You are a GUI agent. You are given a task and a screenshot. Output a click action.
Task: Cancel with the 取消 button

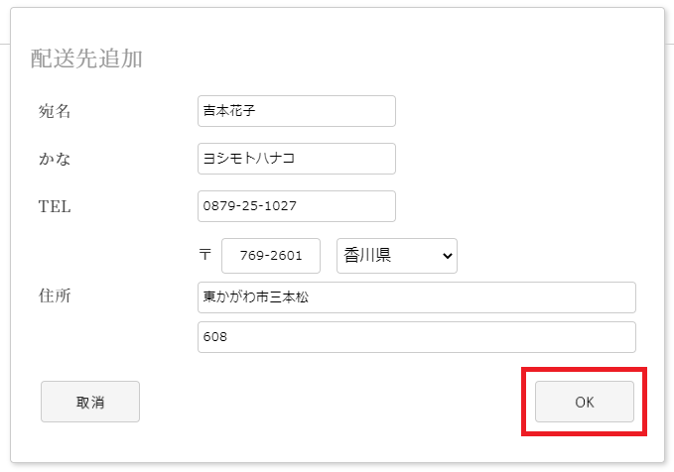click(90, 402)
